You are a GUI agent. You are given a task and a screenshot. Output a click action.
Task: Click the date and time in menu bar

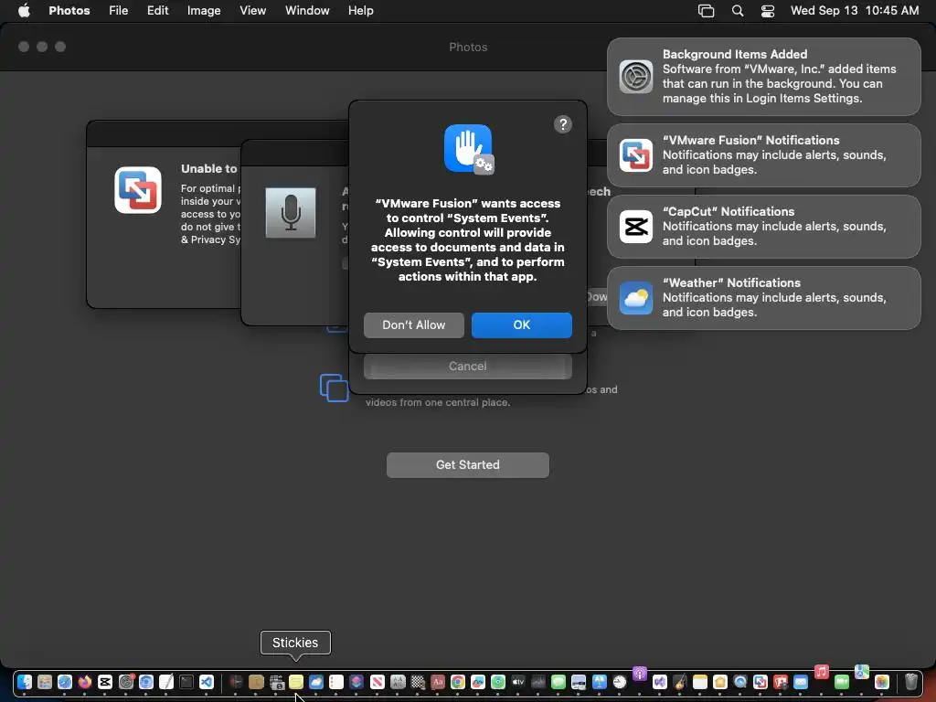pos(855,11)
